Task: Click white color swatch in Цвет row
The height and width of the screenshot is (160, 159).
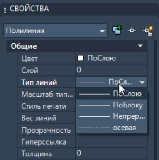Action: coord(81,58)
